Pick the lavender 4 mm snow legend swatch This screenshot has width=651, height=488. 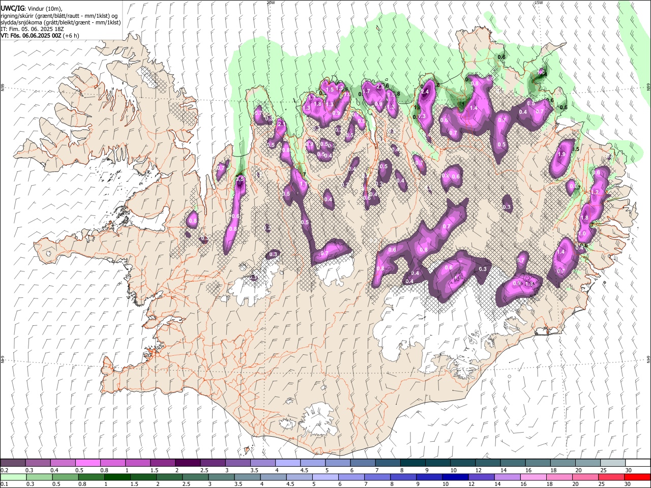[288, 463]
